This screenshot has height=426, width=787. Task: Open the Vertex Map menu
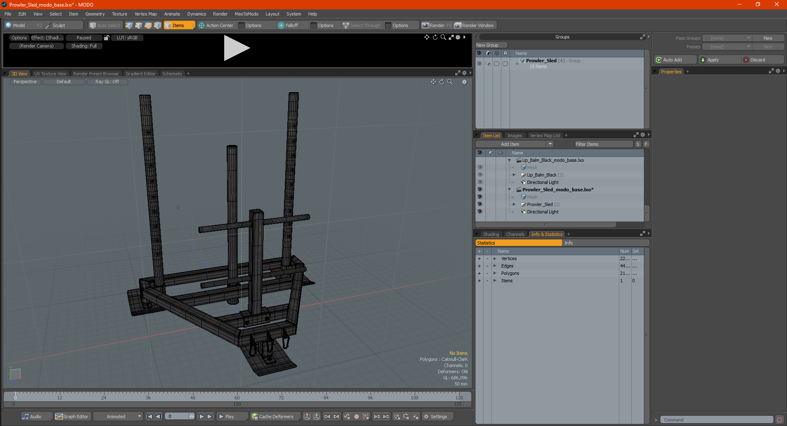(146, 14)
